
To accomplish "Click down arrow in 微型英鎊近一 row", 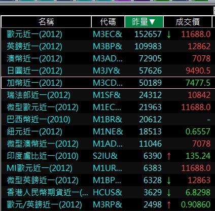I will coord(169,181).
